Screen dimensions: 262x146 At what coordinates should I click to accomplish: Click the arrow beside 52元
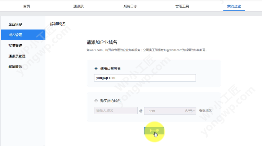click(194, 111)
